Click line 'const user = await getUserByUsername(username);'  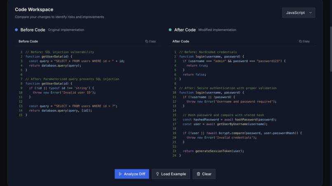(x=225, y=124)
